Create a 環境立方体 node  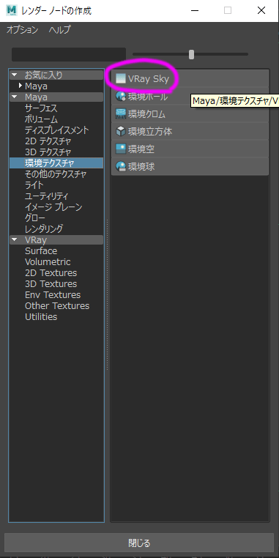click(190, 131)
